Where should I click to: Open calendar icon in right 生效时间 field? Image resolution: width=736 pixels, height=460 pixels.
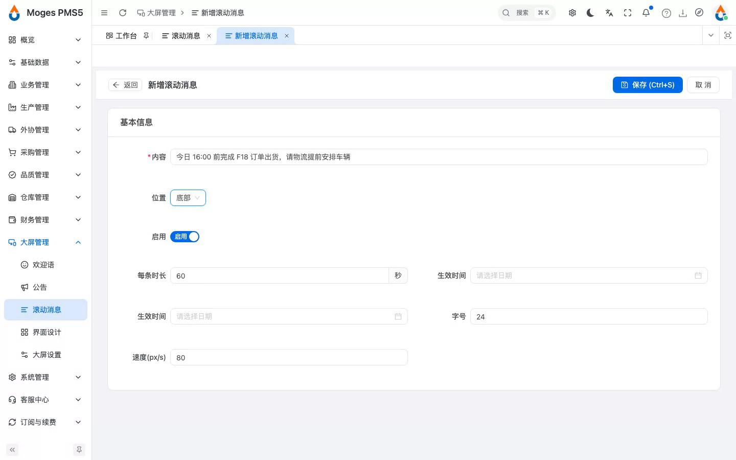(x=698, y=275)
